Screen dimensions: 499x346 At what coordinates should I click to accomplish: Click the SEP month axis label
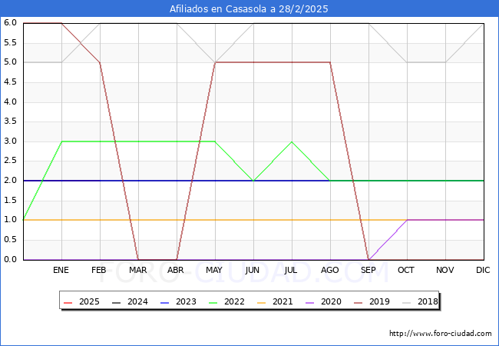coord(368,270)
